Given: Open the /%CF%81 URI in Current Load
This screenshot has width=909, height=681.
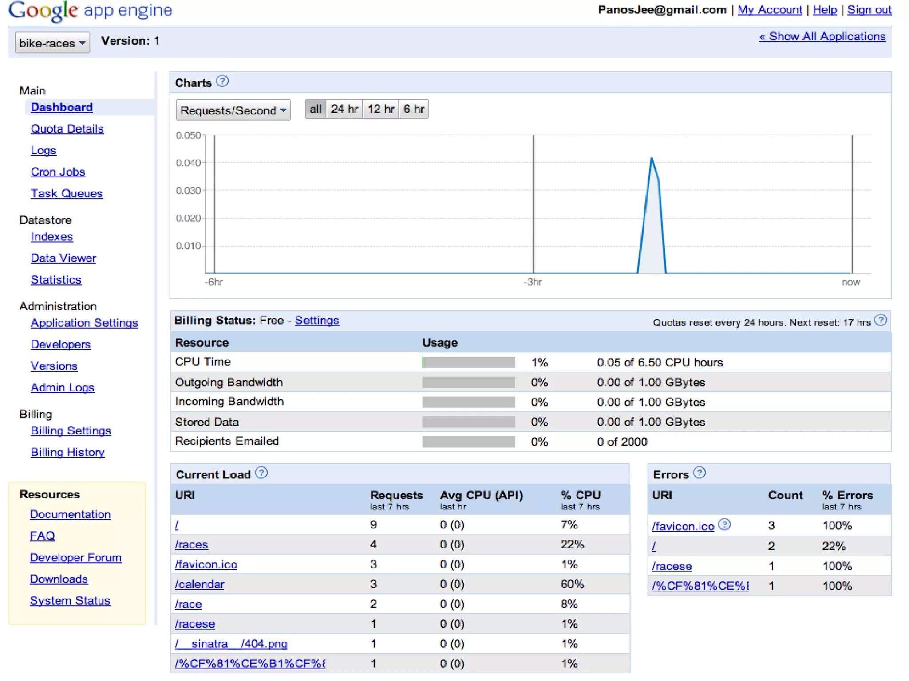Looking at the screenshot, I should tap(250, 664).
